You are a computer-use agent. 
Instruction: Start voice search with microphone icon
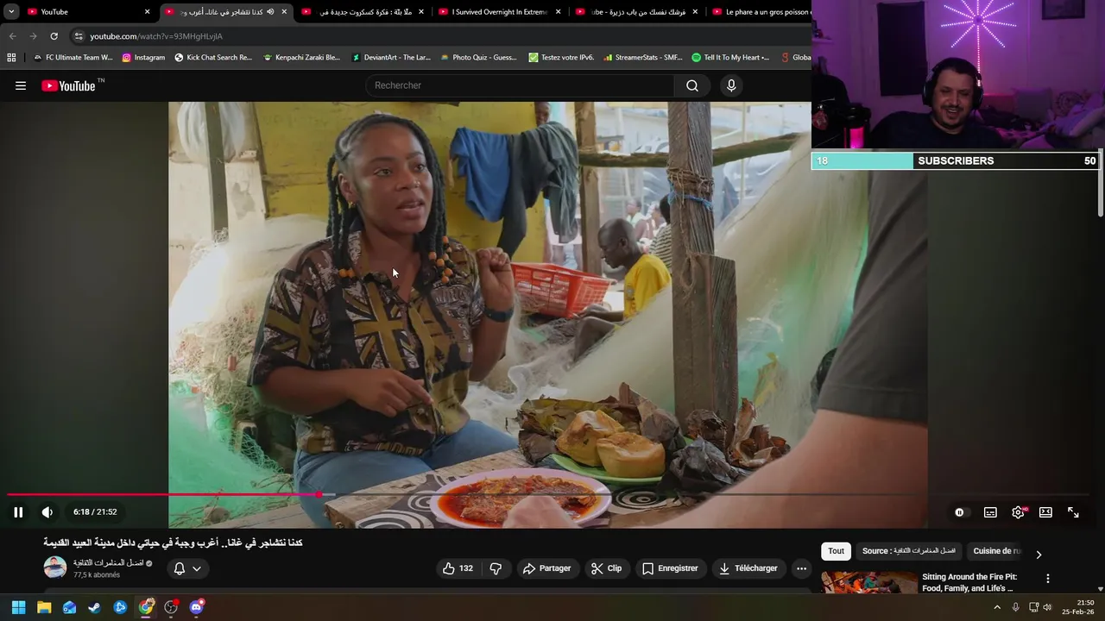click(731, 85)
